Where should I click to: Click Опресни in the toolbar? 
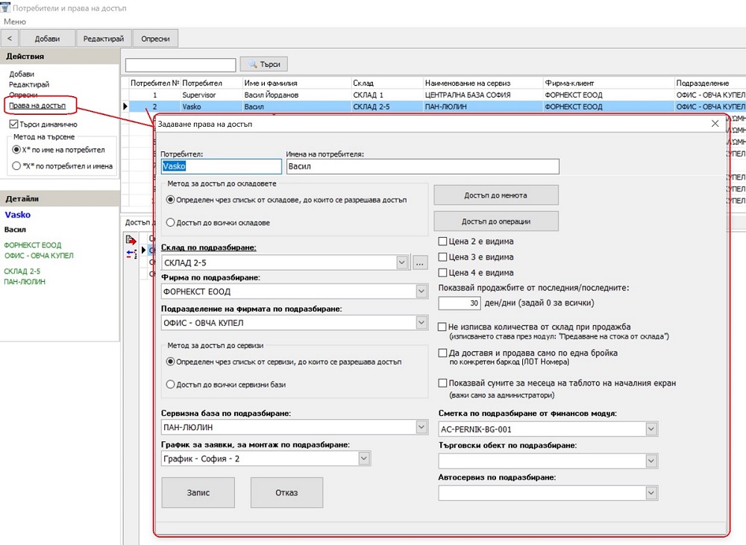(155, 39)
